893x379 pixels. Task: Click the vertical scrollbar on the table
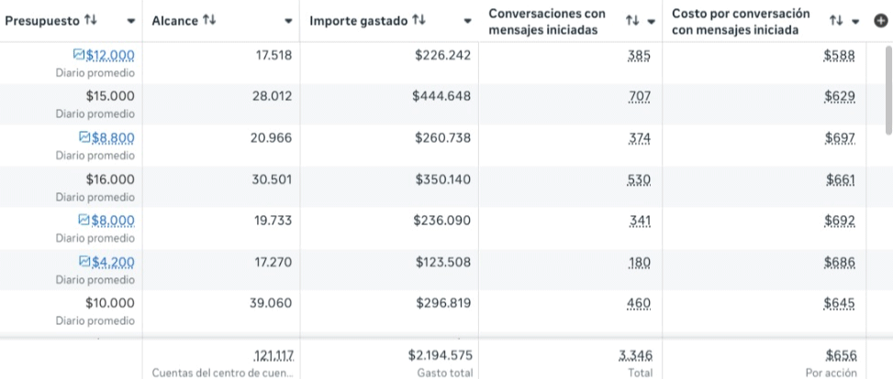pyautogui.click(x=887, y=92)
